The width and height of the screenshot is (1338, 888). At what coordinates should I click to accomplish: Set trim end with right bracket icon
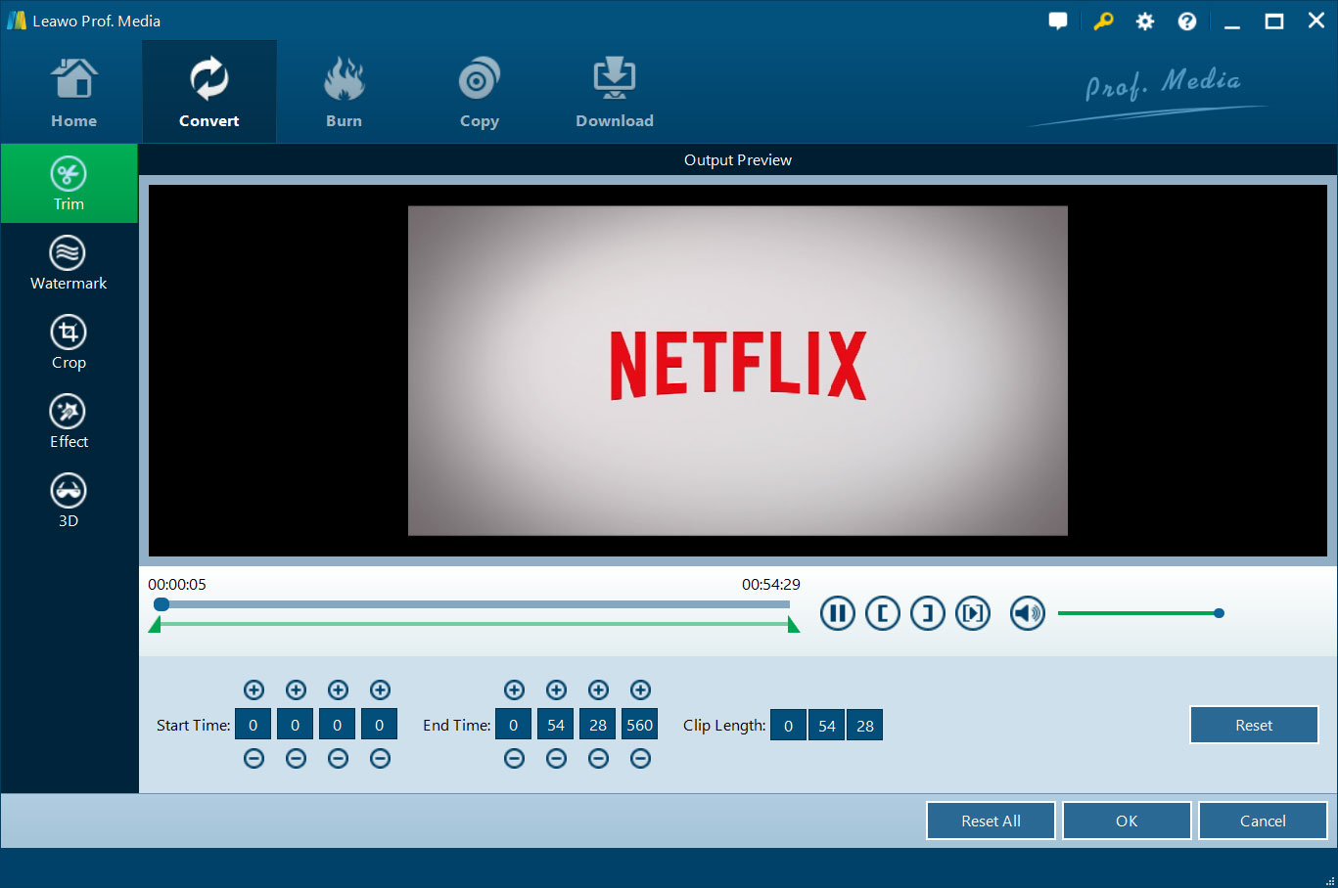point(927,613)
